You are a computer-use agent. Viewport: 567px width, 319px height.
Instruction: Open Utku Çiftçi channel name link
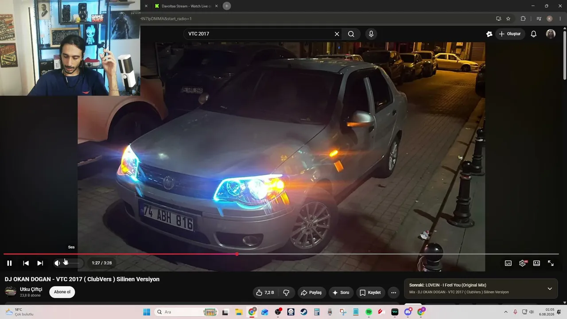pos(31,289)
